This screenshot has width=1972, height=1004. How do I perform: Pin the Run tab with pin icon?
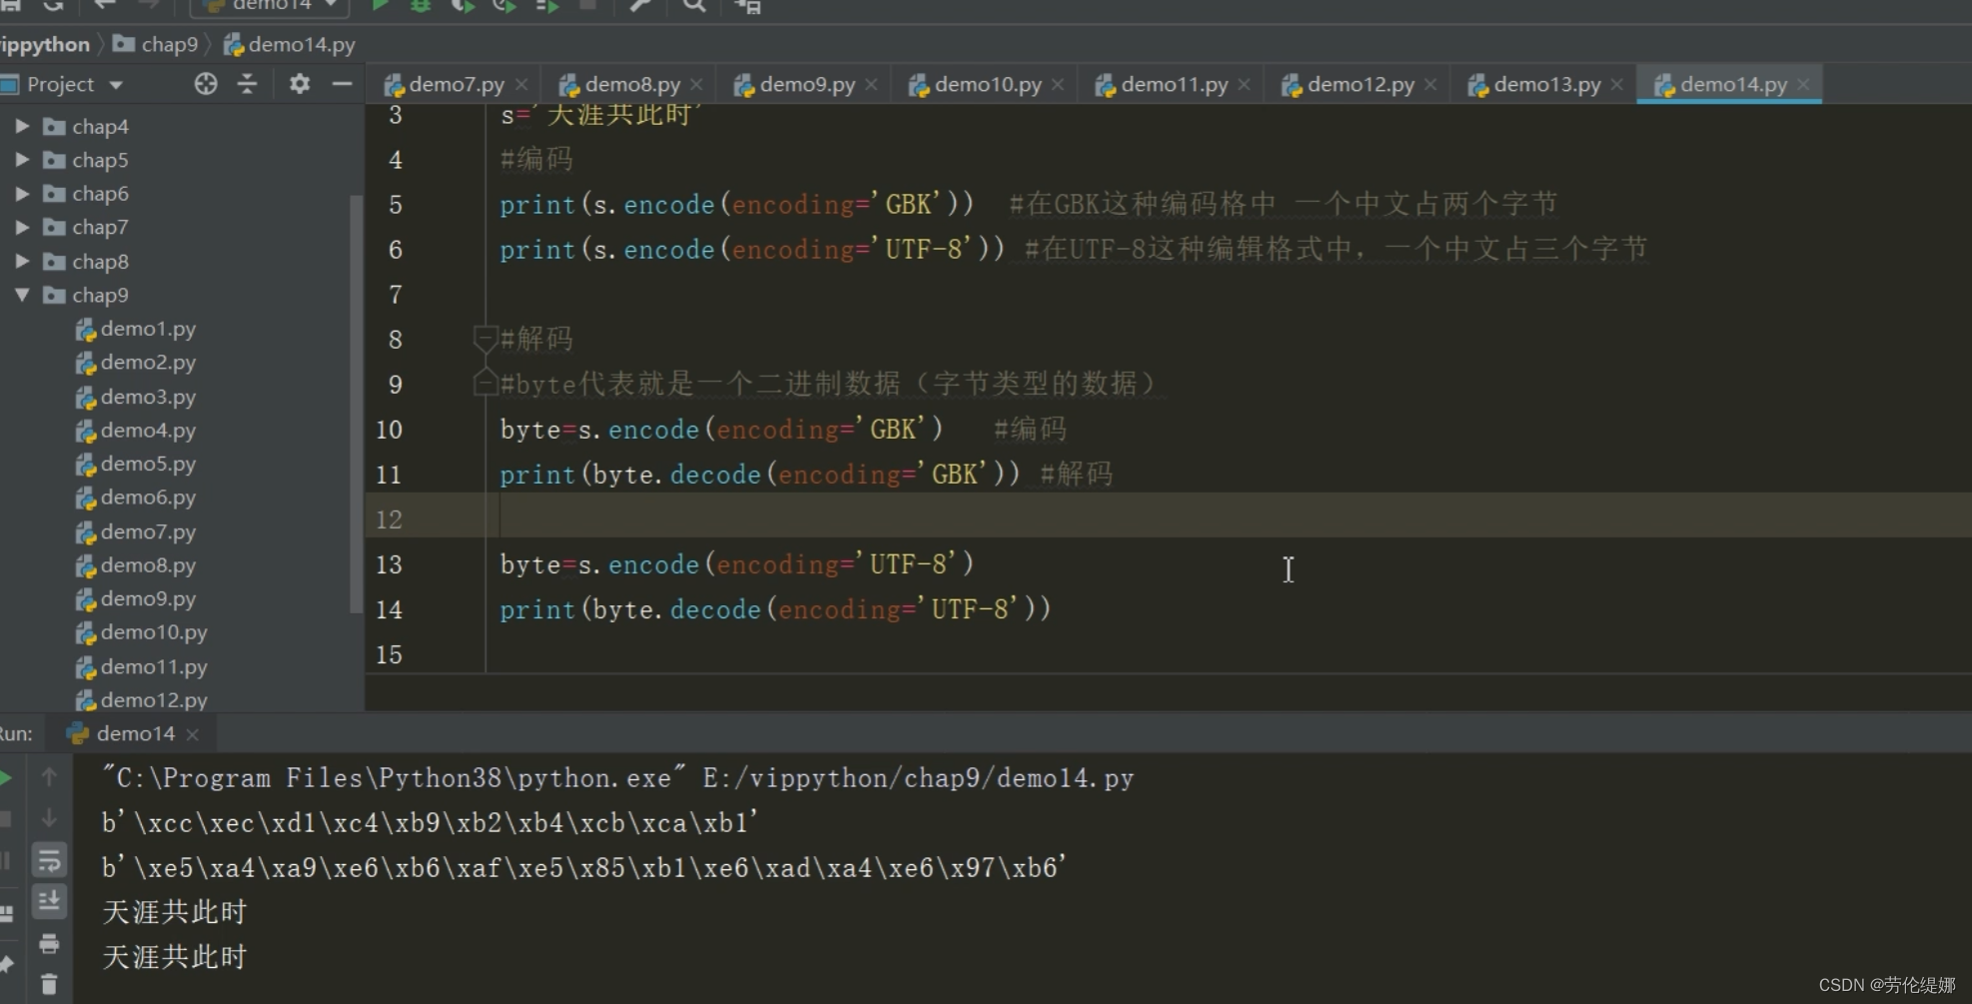point(6,964)
